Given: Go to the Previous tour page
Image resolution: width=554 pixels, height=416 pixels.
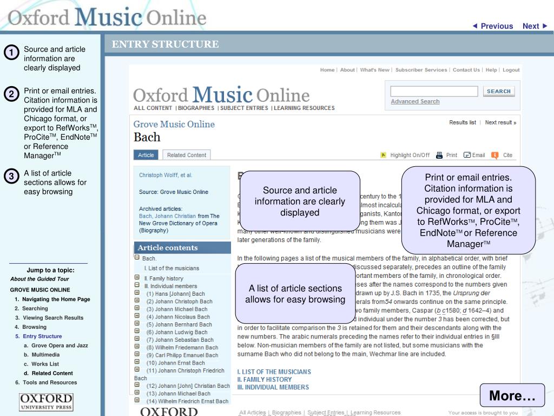Looking at the screenshot, I should 493,26.
